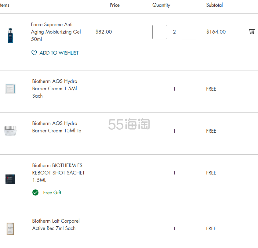Decrease quantity of Force Supreme gel
Image resolution: width=258 pixels, height=248 pixels.
(x=160, y=32)
